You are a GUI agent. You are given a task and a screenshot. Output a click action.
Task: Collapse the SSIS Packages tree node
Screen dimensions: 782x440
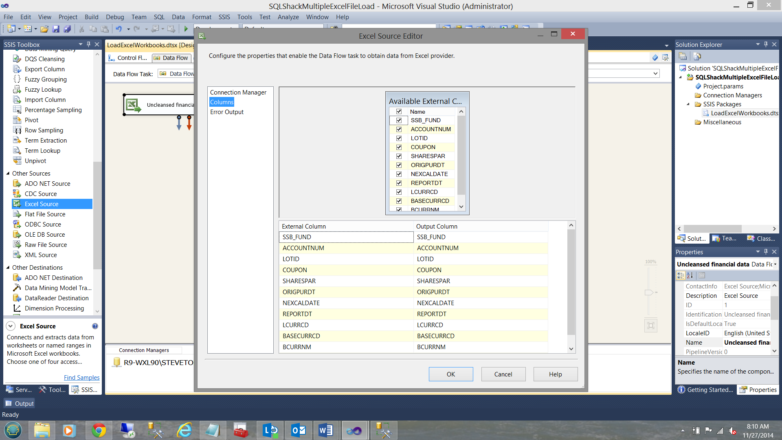(688, 104)
